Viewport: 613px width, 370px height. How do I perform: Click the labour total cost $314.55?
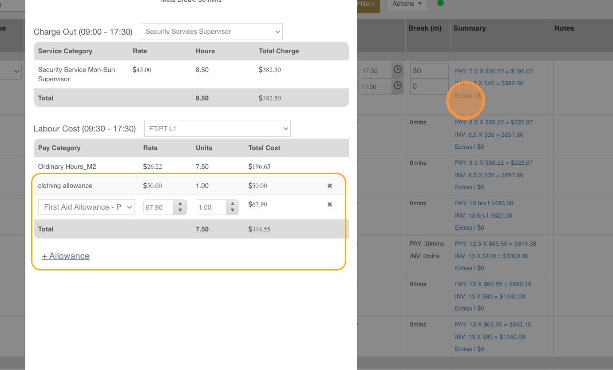[x=259, y=229]
